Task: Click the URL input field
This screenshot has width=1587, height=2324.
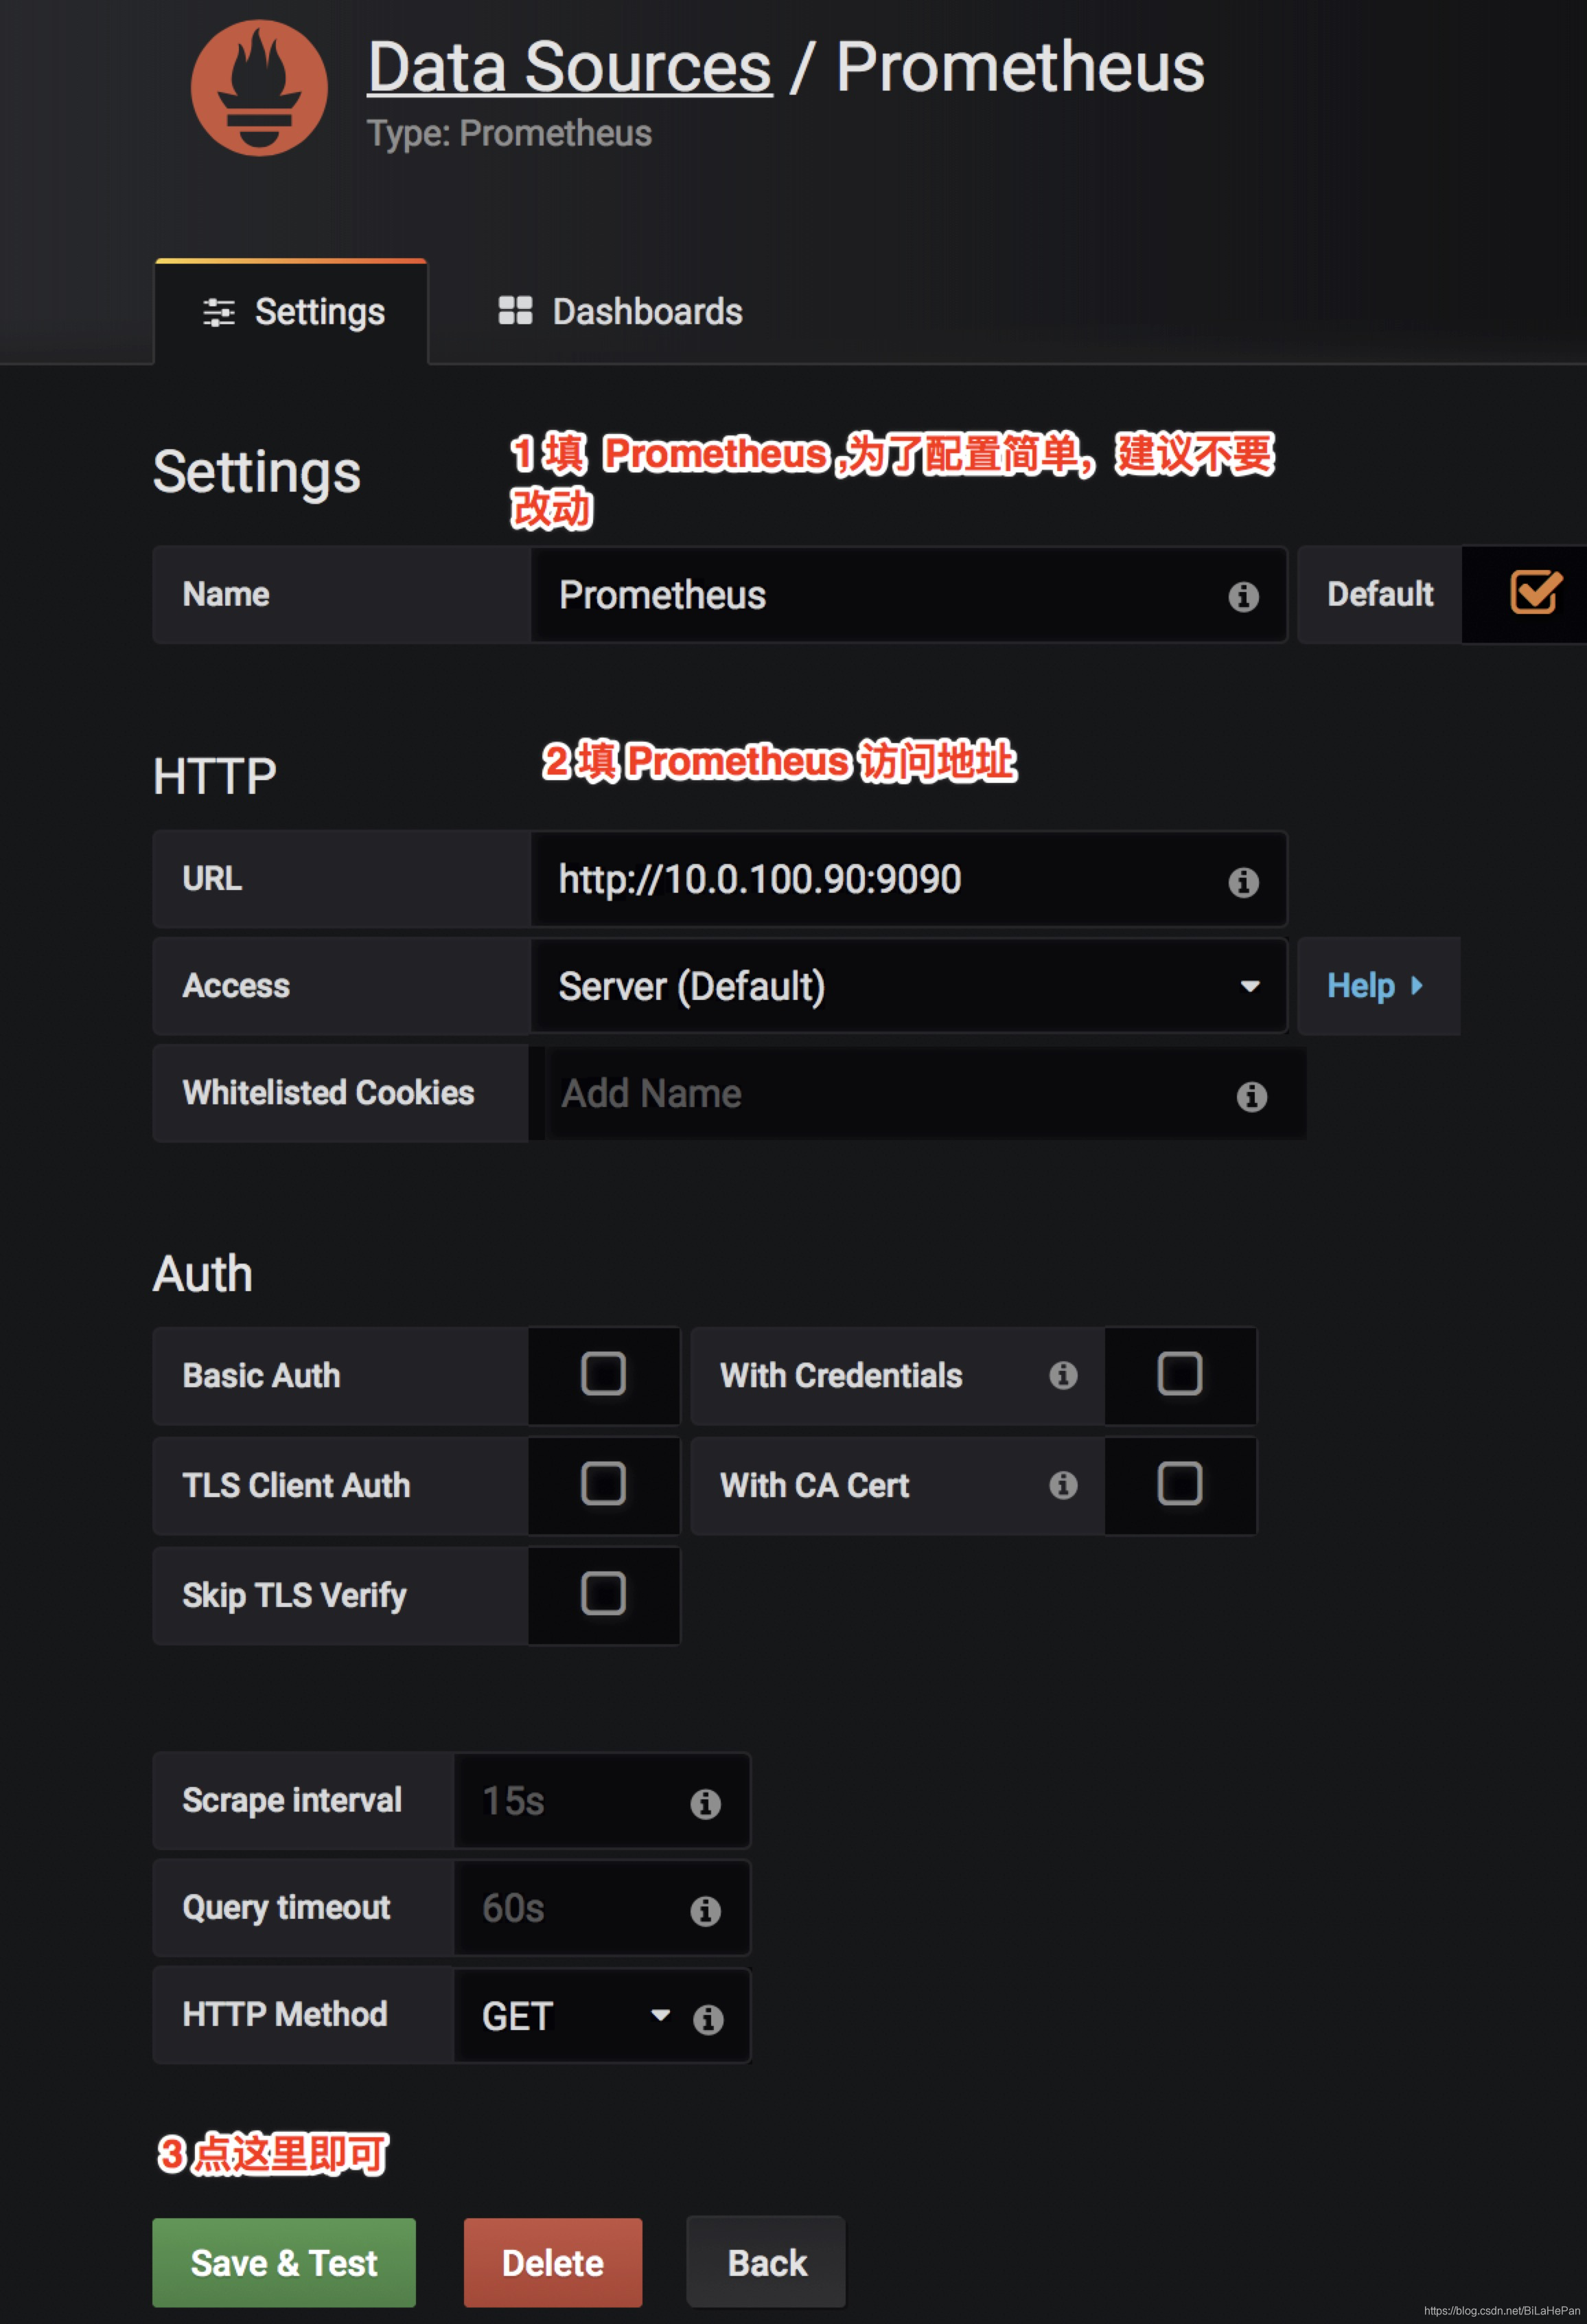Action: click(x=908, y=879)
